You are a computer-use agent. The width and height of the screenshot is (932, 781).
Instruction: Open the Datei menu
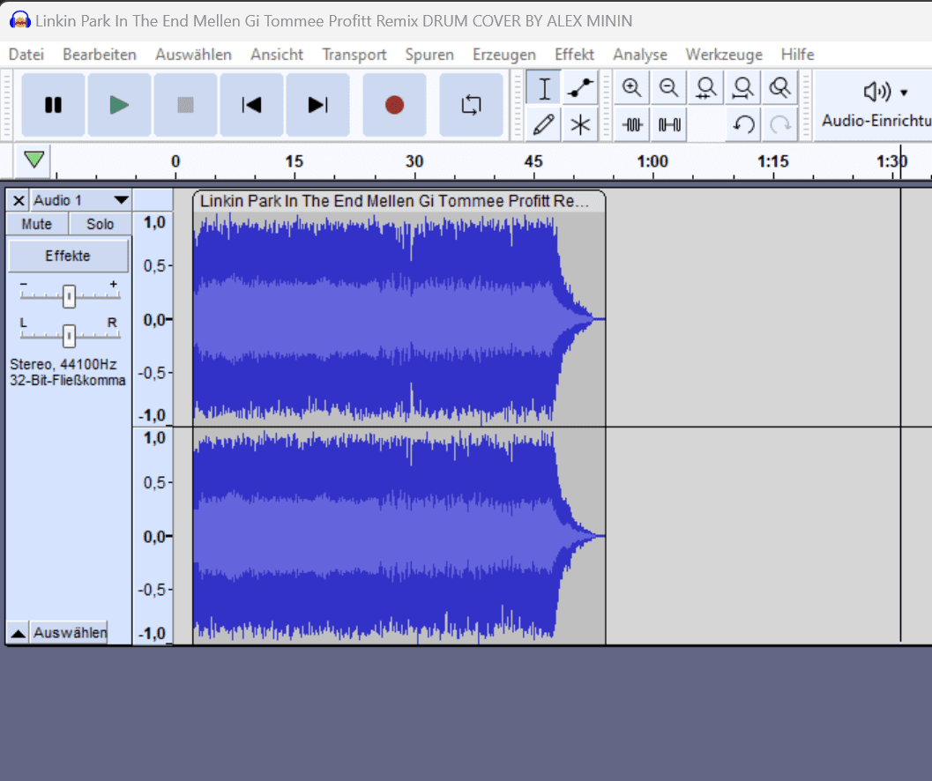point(26,55)
